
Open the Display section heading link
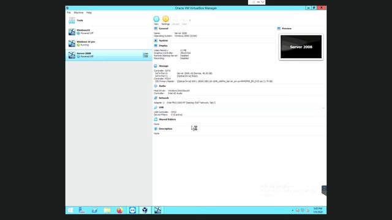click(x=164, y=46)
